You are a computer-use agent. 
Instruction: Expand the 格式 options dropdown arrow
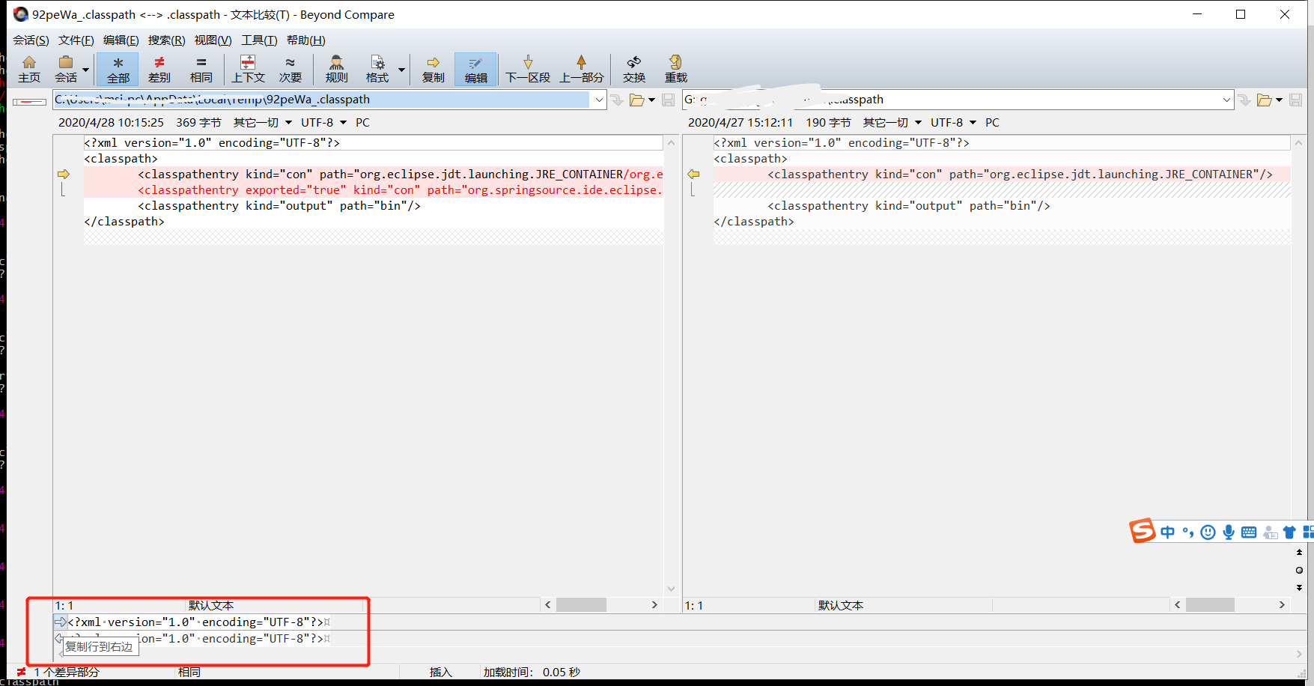[x=401, y=69]
